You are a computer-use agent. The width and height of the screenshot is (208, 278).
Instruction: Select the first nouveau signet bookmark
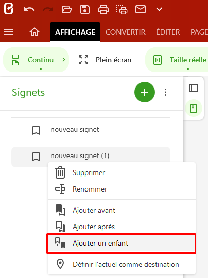pos(91,130)
